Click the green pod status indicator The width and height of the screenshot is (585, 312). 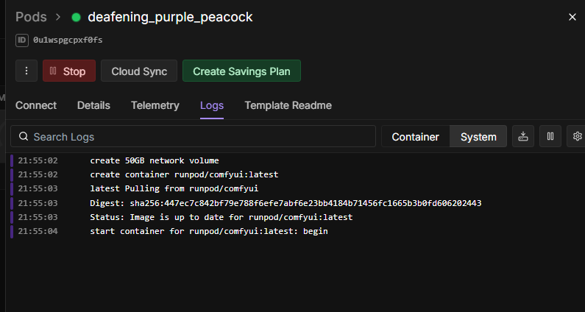[77, 17]
